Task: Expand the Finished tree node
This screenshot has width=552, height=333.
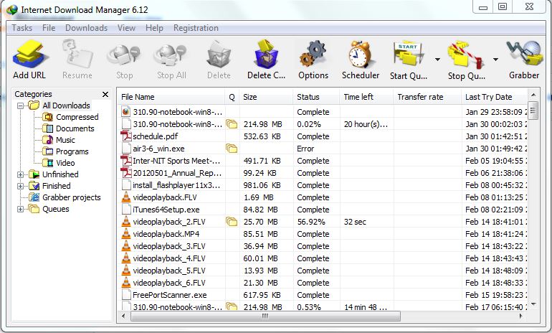Action: coord(20,186)
